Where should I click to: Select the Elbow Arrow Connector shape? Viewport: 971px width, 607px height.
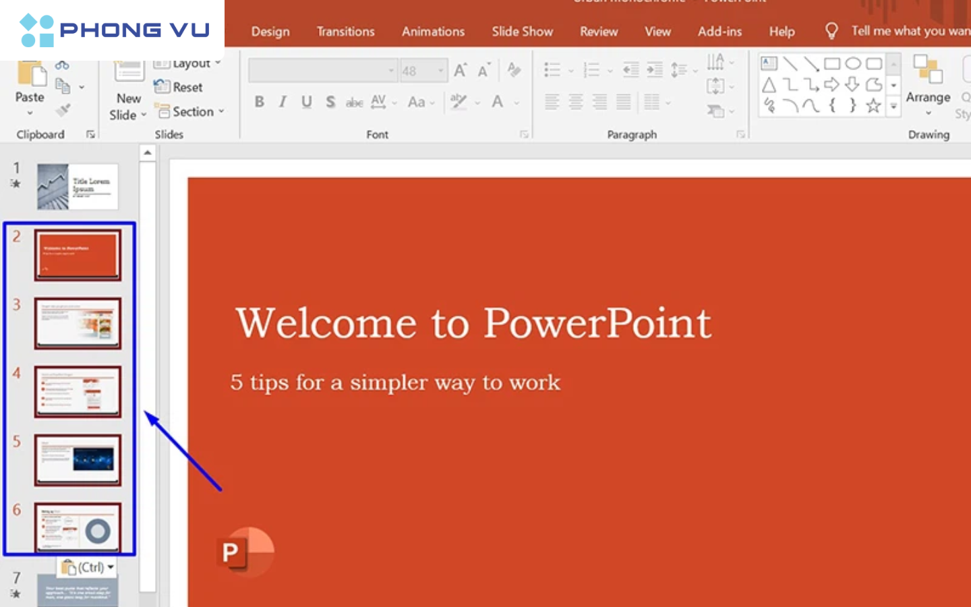811,85
